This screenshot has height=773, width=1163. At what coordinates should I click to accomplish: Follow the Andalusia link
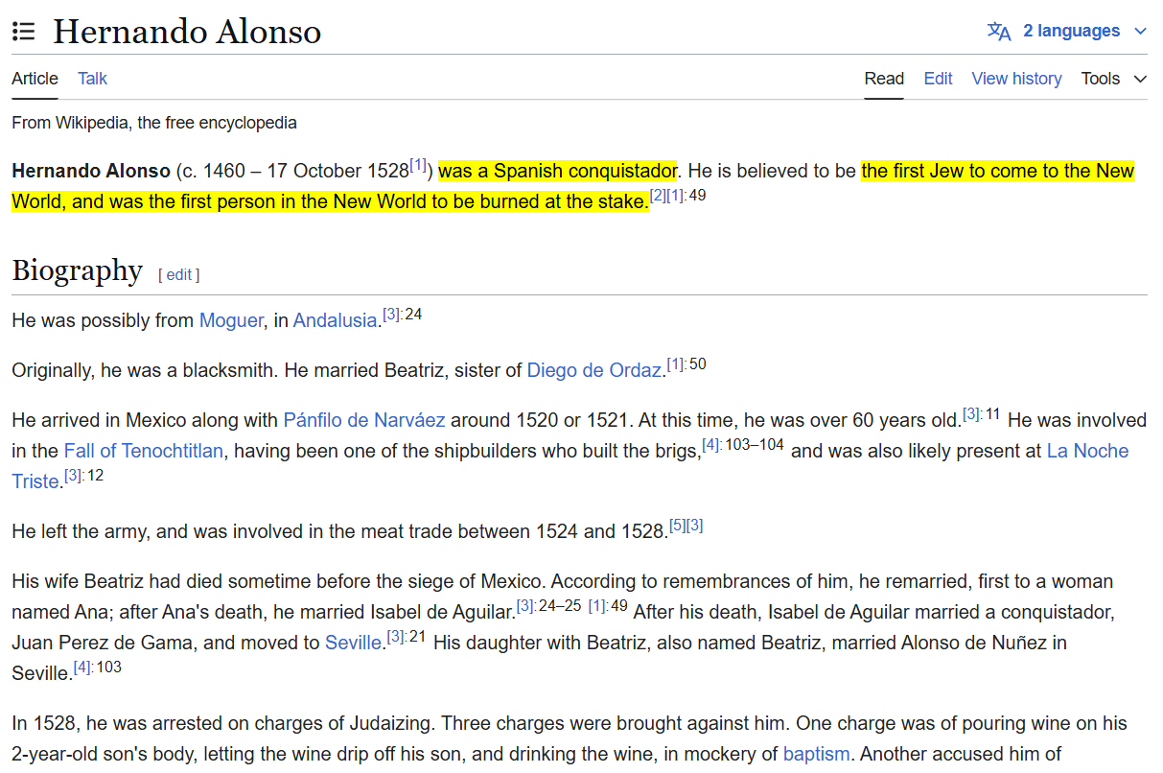coord(335,320)
